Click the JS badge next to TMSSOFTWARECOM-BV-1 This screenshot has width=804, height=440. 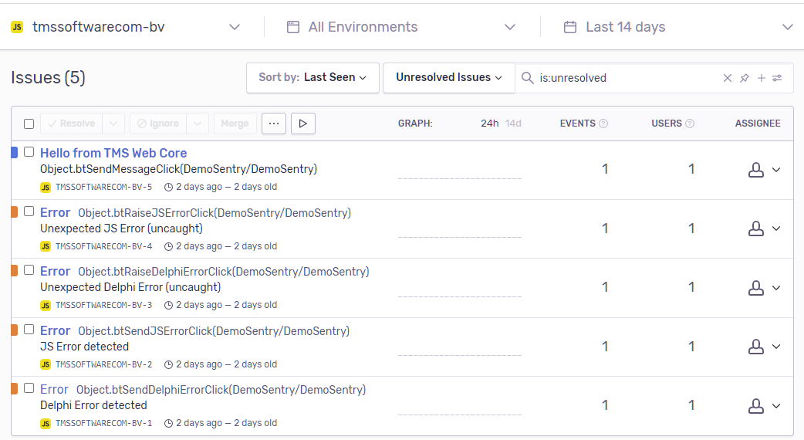click(x=46, y=424)
